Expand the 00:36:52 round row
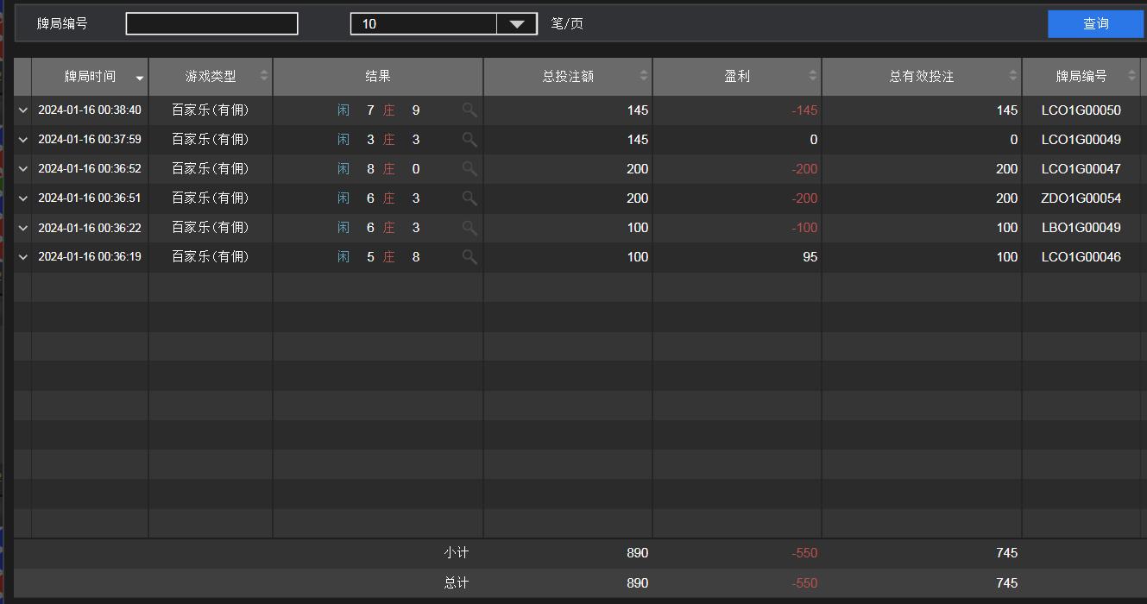The width and height of the screenshot is (1147, 604). (x=23, y=169)
